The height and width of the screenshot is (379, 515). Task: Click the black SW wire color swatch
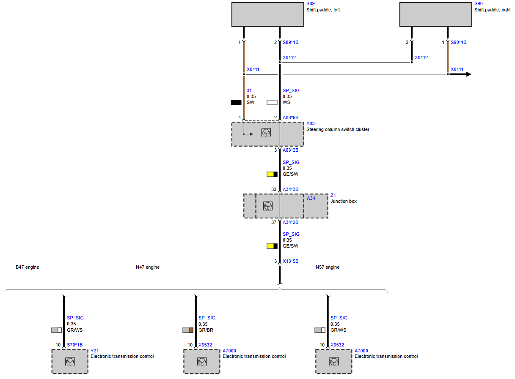tap(236, 102)
